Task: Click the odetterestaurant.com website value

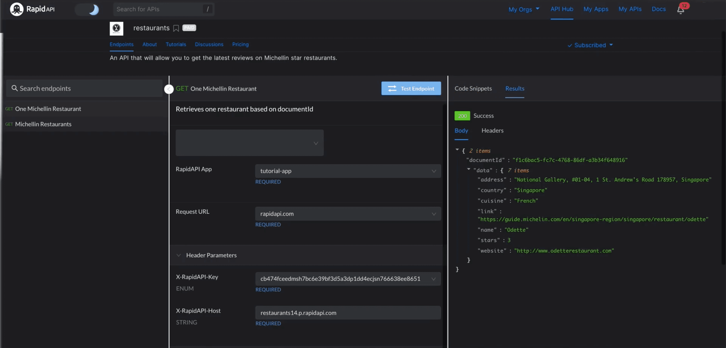Action: [x=564, y=251]
